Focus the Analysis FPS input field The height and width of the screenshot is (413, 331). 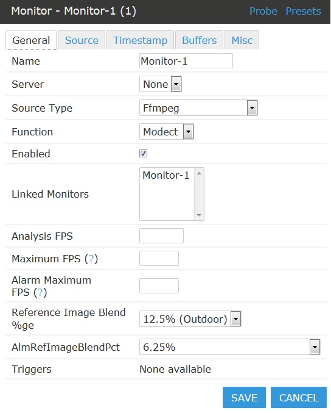coord(161,235)
